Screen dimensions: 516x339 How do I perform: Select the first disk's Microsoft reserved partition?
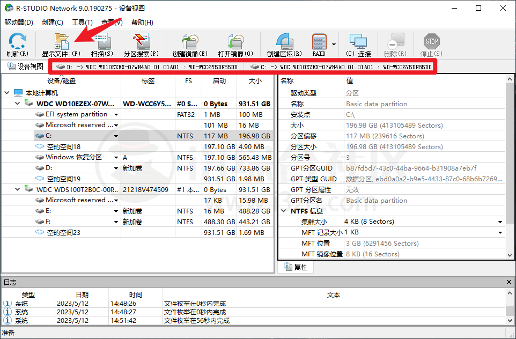(137, 125)
